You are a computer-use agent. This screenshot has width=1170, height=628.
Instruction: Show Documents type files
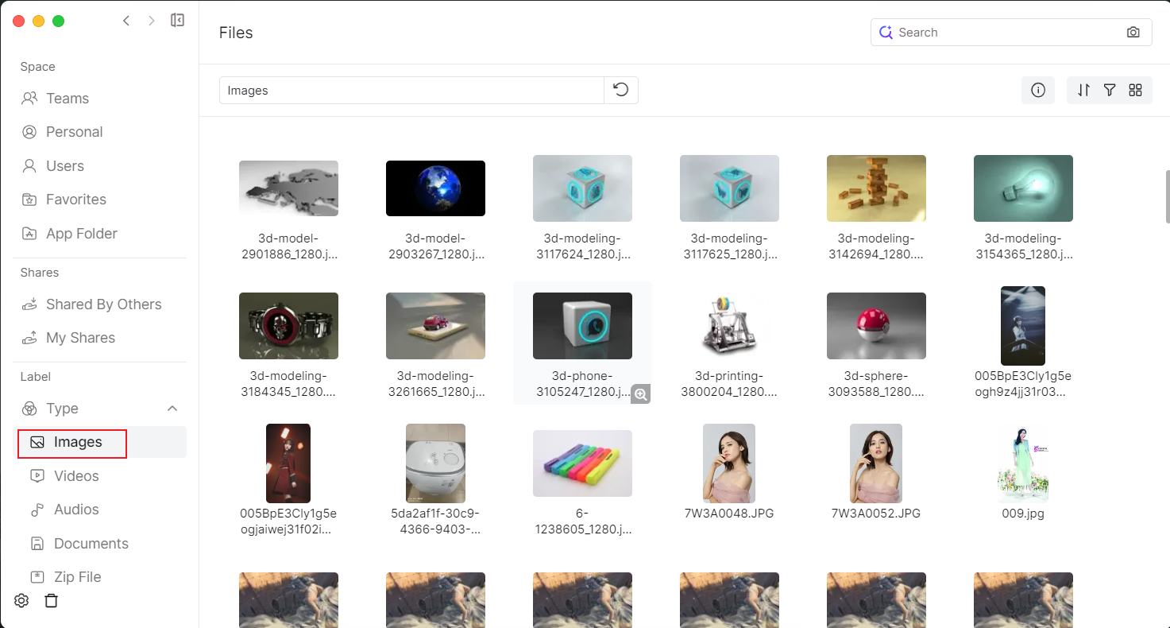[91, 544]
